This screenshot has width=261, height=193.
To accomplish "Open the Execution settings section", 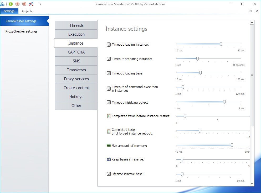I will click(x=76, y=34).
